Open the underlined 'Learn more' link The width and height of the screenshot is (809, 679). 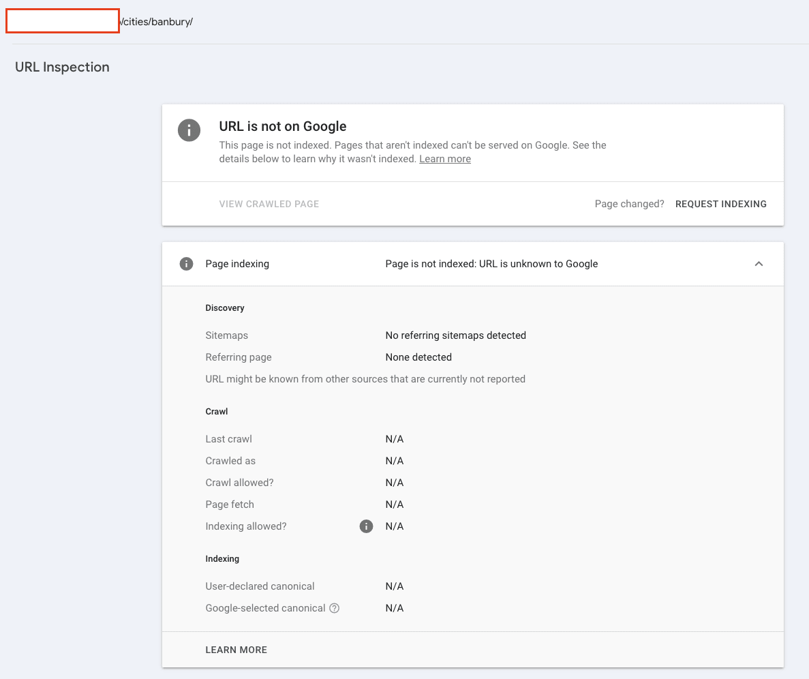[x=445, y=159]
